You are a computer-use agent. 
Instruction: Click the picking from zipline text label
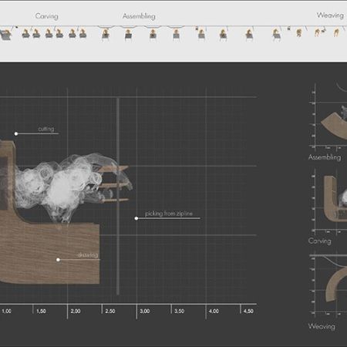pyautogui.click(x=169, y=214)
